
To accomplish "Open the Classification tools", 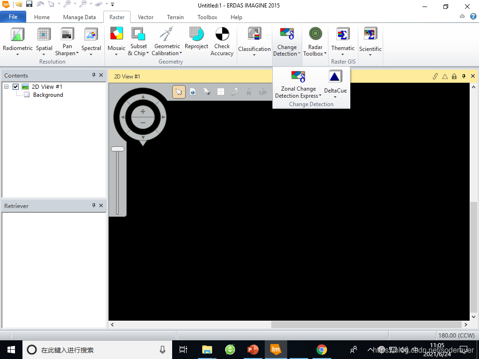I will [254, 41].
